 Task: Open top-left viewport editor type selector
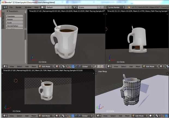coord(5,66)
